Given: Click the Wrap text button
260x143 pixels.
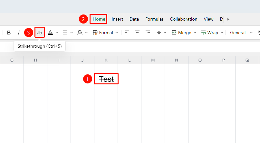Looking at the screenshot, I should pyautogui.click(x=210, y=33).
